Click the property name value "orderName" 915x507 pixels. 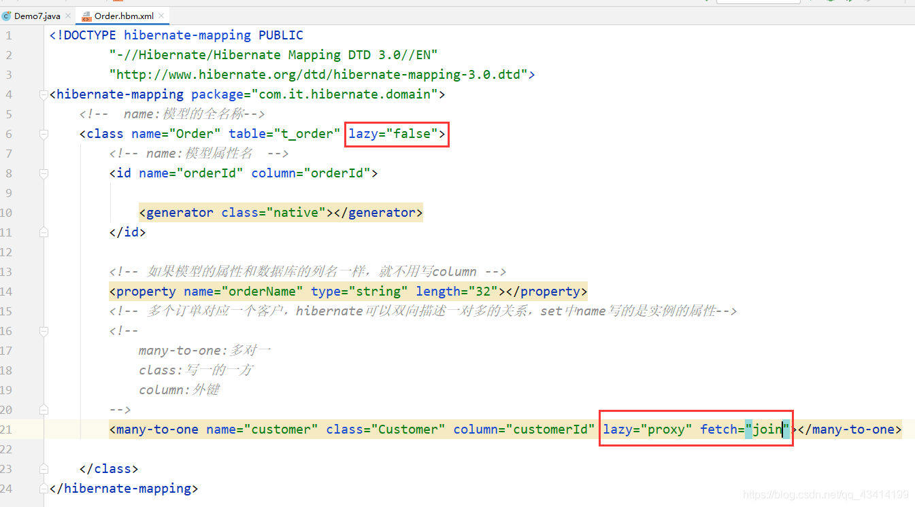click(x=263, y=292)
